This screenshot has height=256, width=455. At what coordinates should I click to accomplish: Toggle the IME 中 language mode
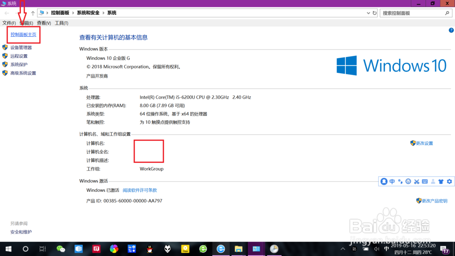click(392, 181)
